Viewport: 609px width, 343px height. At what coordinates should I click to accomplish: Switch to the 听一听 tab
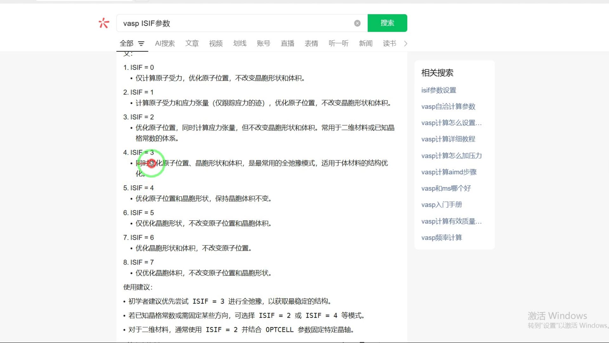pyautogui.click(x=338, y=44)
